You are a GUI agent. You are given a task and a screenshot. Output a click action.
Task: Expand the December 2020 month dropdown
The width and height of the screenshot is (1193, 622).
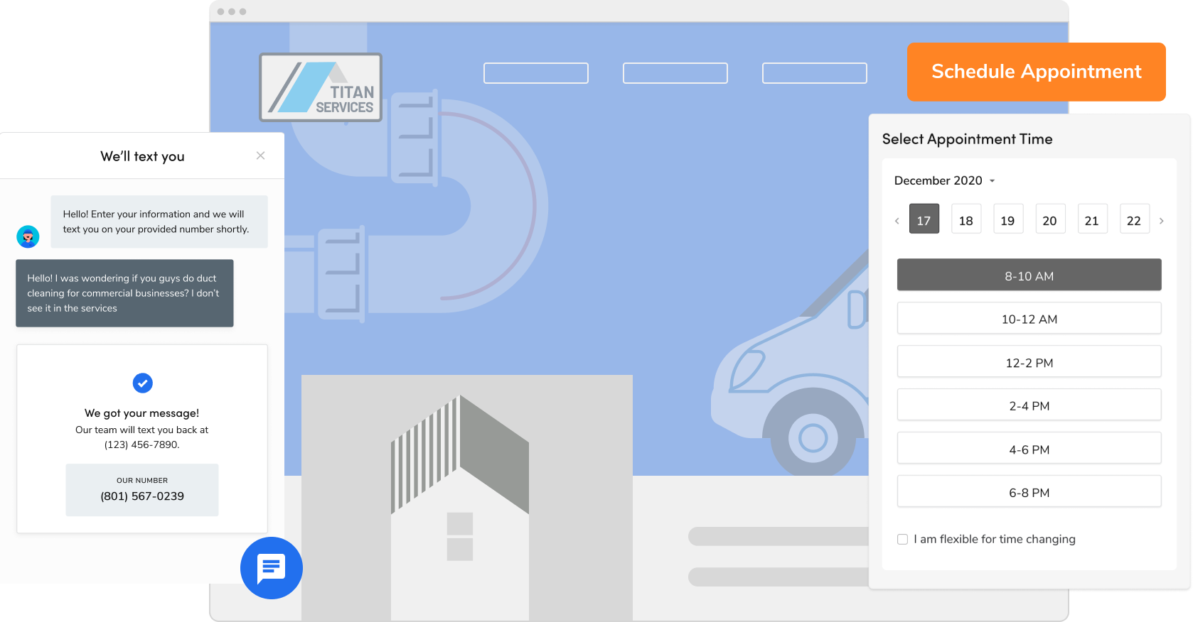click(944, 180)
